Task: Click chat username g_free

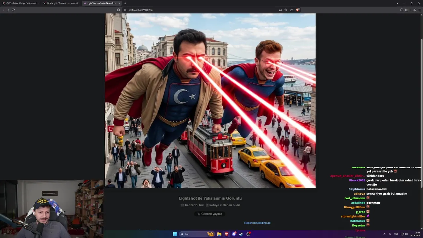Action: click(x=360, y=212)
